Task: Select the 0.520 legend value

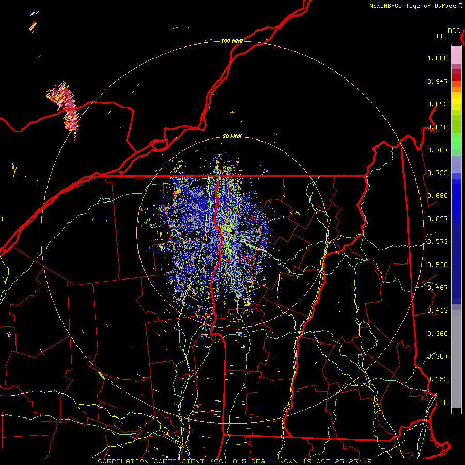Action: (438, 265)
